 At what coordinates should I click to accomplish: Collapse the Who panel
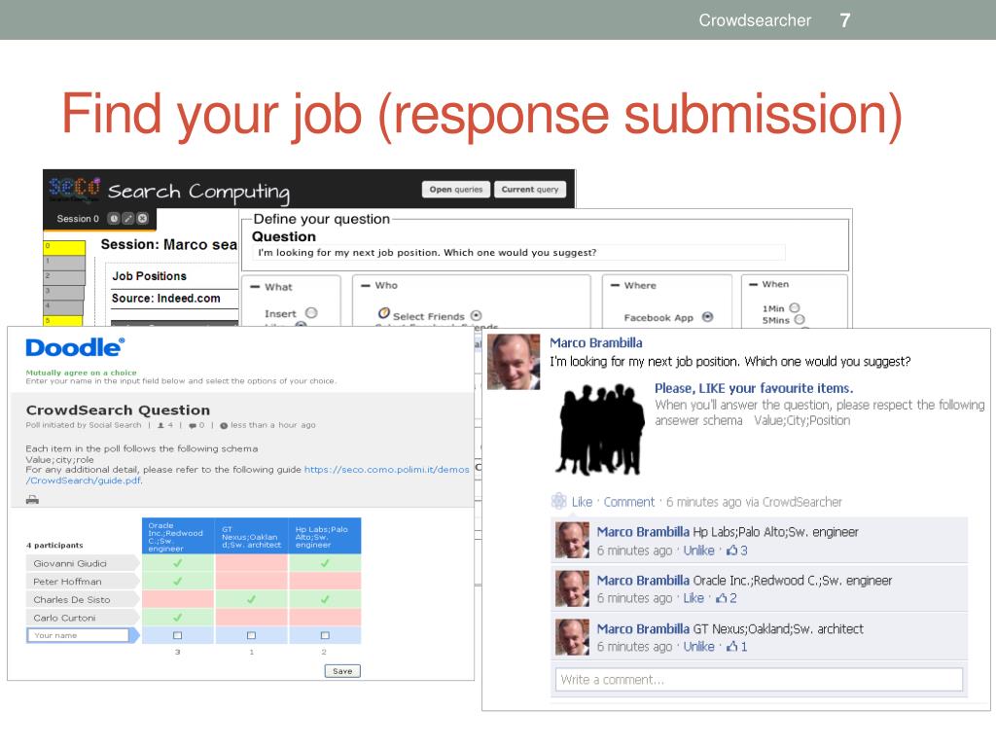tap(366, 286)
